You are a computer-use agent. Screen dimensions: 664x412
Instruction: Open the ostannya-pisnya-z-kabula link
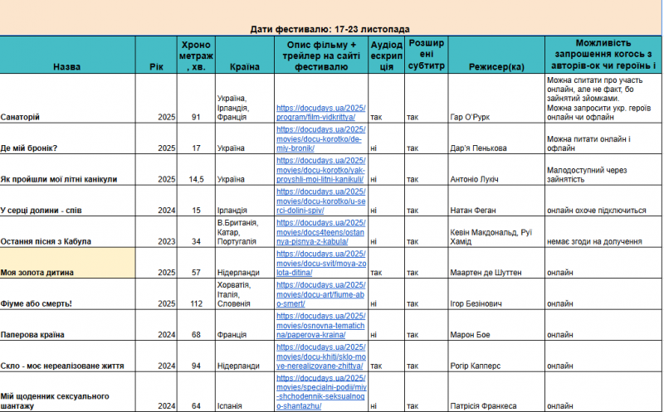tap(320, 232)
